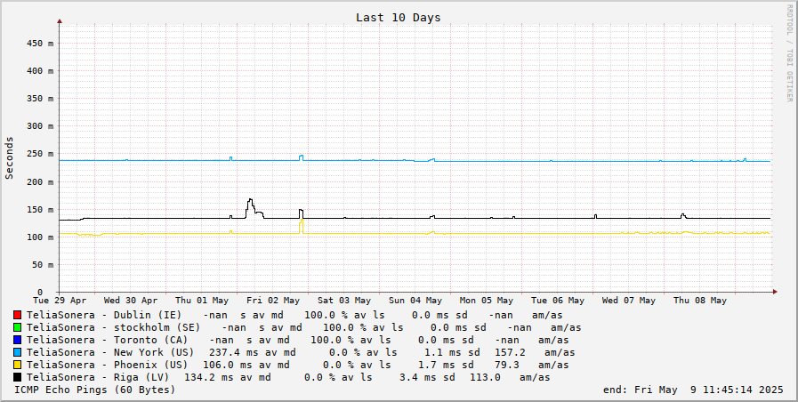Select 'TeliaSonera - Riga (LV)' legend label

pos(98,377)
